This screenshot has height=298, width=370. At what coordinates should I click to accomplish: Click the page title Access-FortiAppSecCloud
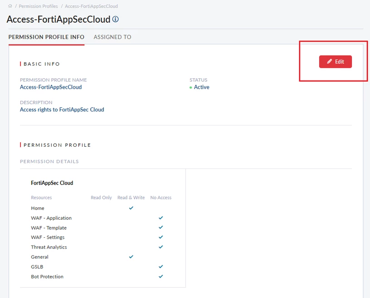pyautogui.click(x=58, y=19)
